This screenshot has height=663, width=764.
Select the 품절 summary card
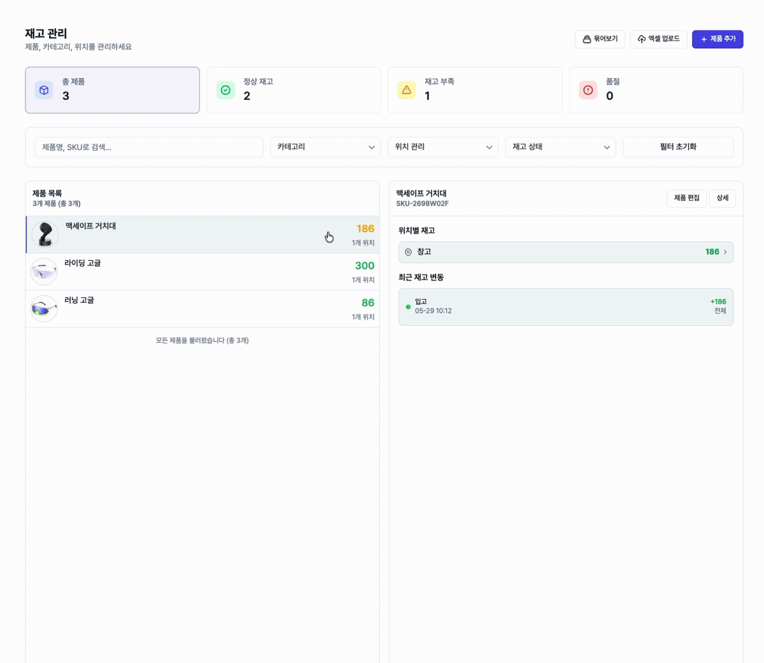point(656,90)
